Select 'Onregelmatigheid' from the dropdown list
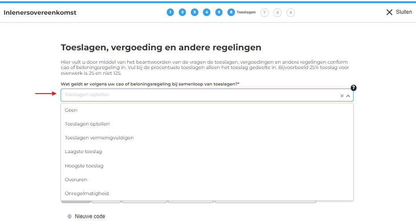The height and width of the screenshot is (224, 416). (x=86, y=193)
